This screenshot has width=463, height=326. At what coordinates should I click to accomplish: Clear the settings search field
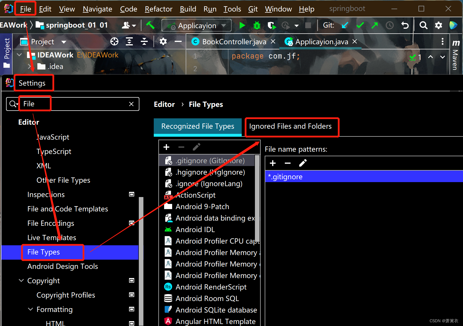coord(131,104)
